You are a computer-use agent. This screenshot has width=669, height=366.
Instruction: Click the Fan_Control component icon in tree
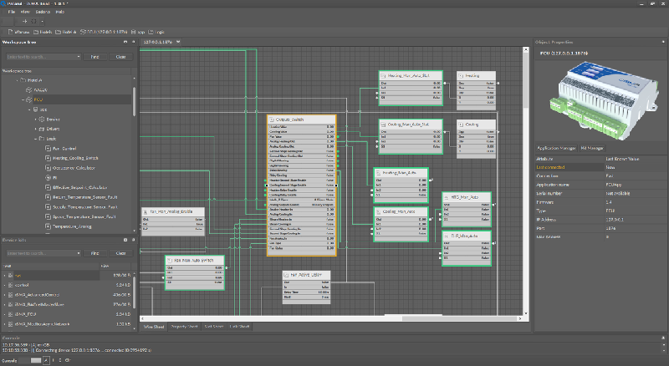tap(48, 148)
